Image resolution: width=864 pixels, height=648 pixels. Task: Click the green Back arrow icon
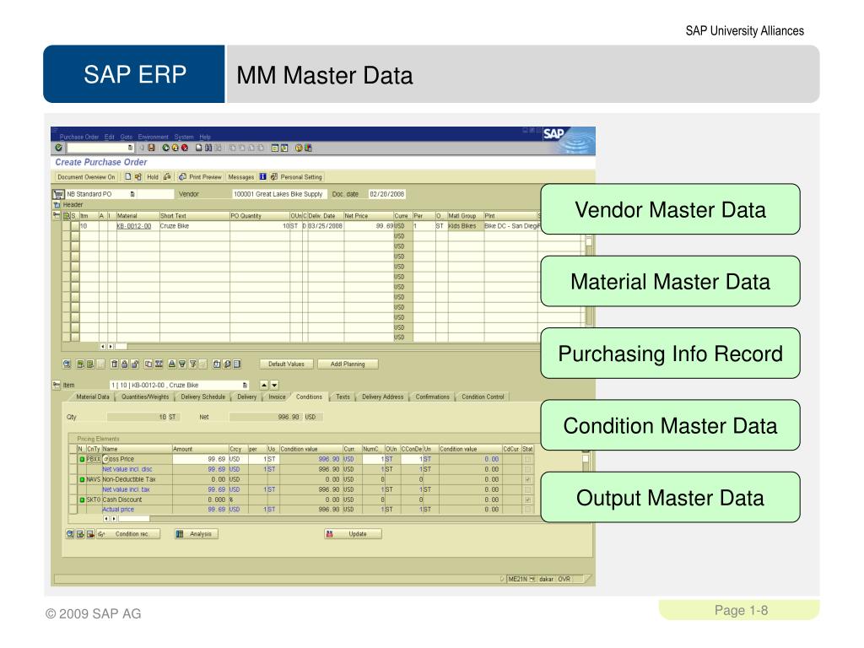point(165,148)
